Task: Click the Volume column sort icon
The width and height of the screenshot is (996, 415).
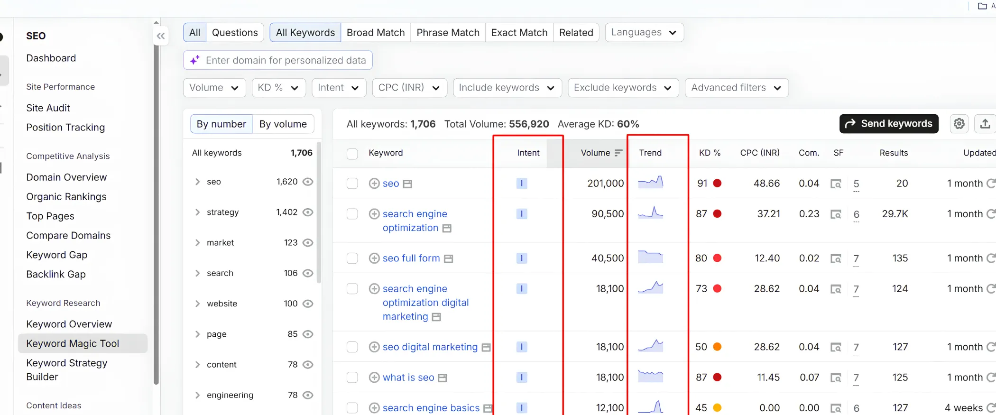Action: (618, 153)
